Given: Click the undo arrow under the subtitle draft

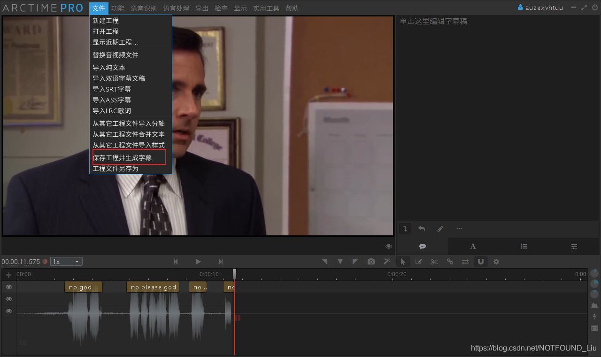Looking at the screenshot, I should (422, 229).
